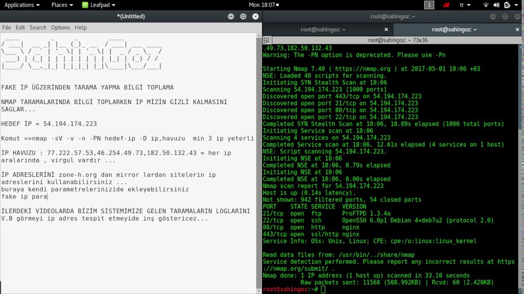Click 'Not shown: 942 filtered ports' line
Image resolution: width=524 pixels, height=294 pixels.
[342, 200]
